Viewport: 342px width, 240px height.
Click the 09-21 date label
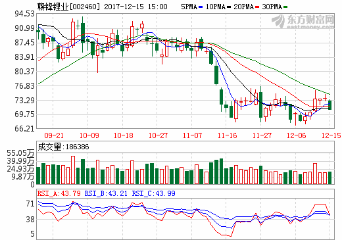click(54, 135)
